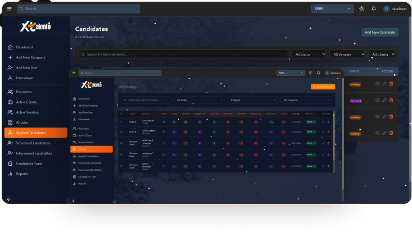Click the Xtalento logo in sidebar
This screenshot has height=236, width=412.
(x=36, y=26)
